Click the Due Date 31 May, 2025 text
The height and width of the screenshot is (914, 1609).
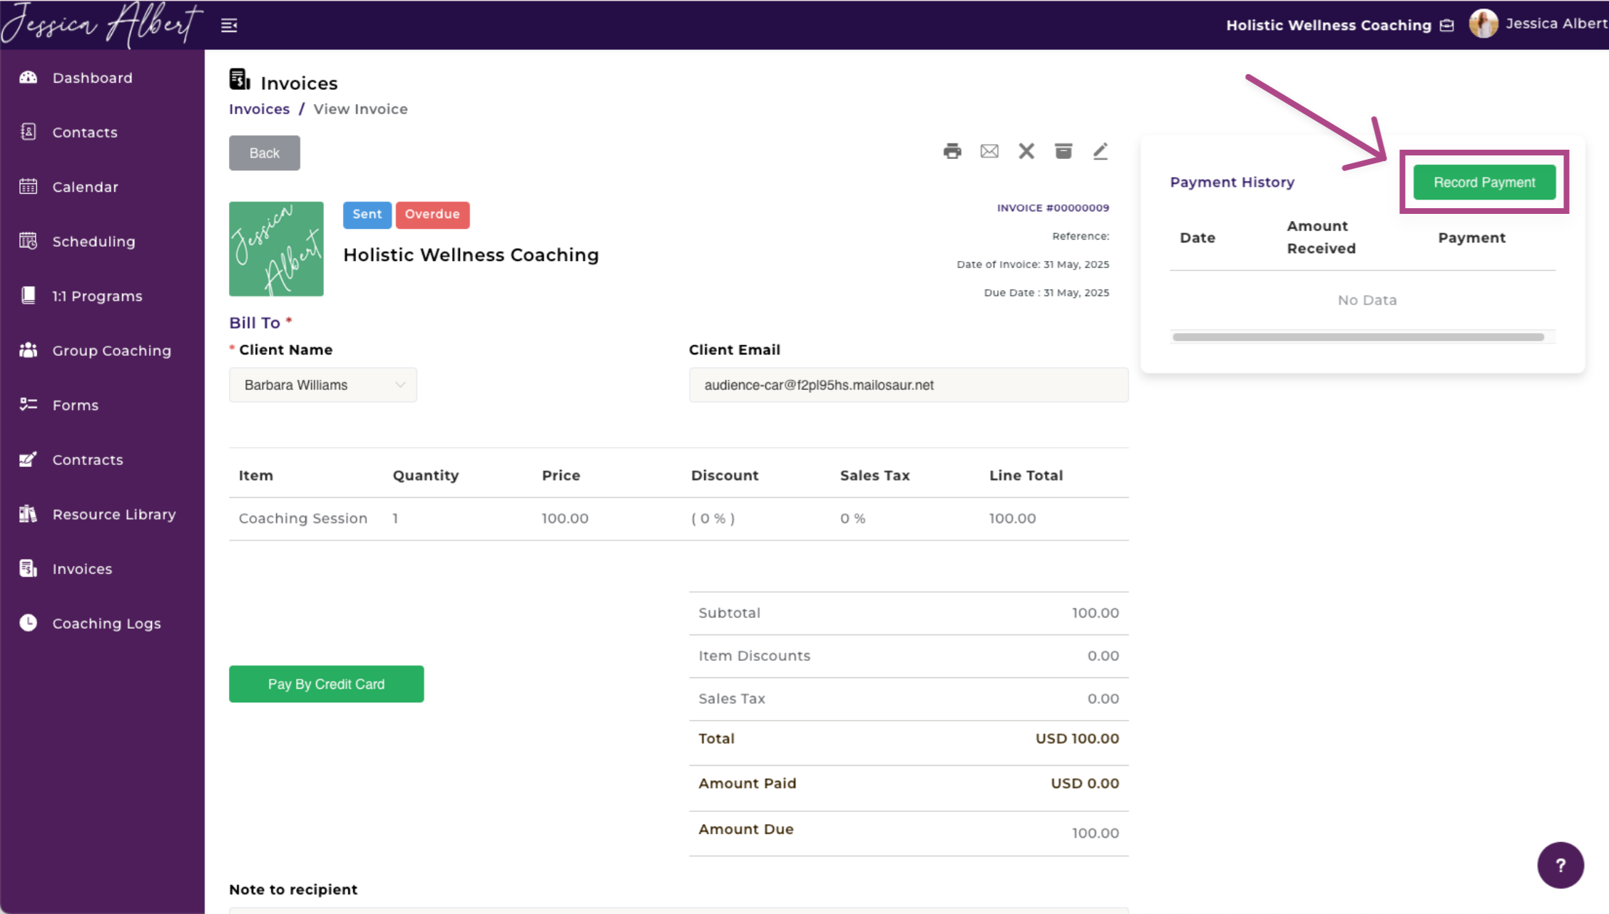1046,292
